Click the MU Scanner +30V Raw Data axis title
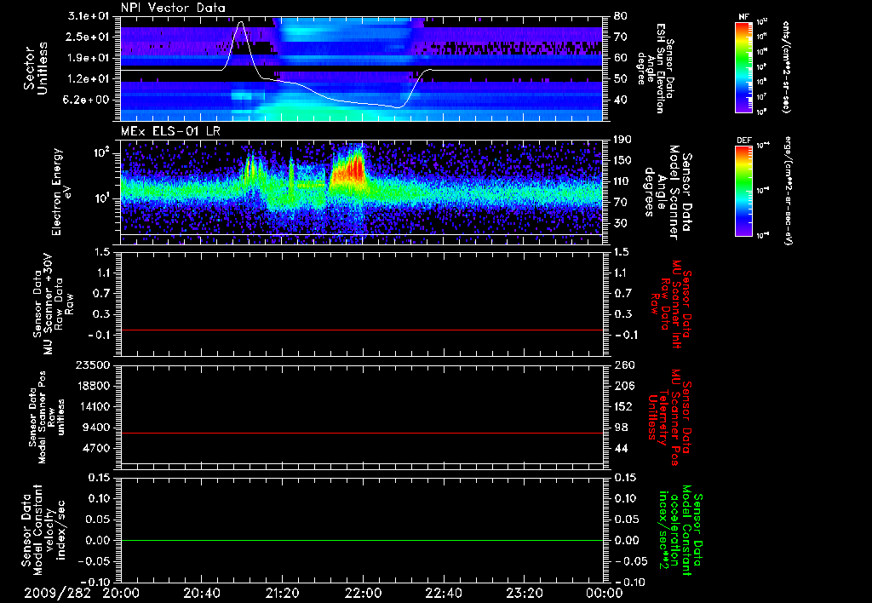872x603 pixels. (x=54, y=304)
